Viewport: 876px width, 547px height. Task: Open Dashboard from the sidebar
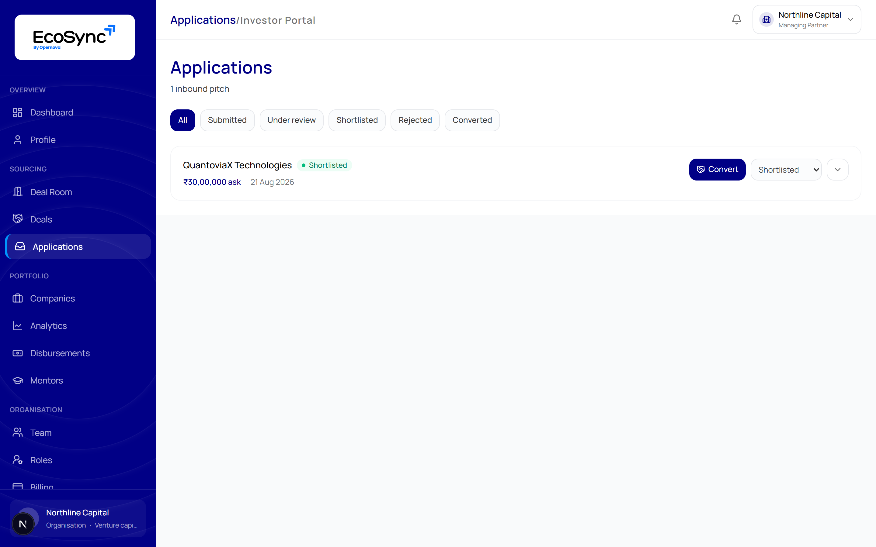[78, 112]
